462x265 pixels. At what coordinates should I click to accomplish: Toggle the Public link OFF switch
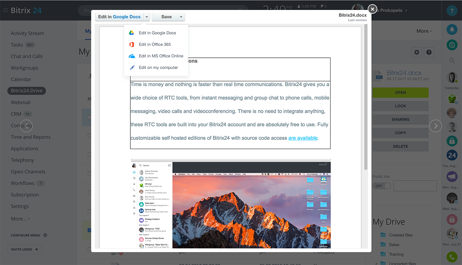click(382, 186)
